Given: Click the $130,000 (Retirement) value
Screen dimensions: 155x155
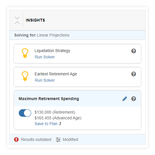Looking at the screenshot, I should (55, 112).
